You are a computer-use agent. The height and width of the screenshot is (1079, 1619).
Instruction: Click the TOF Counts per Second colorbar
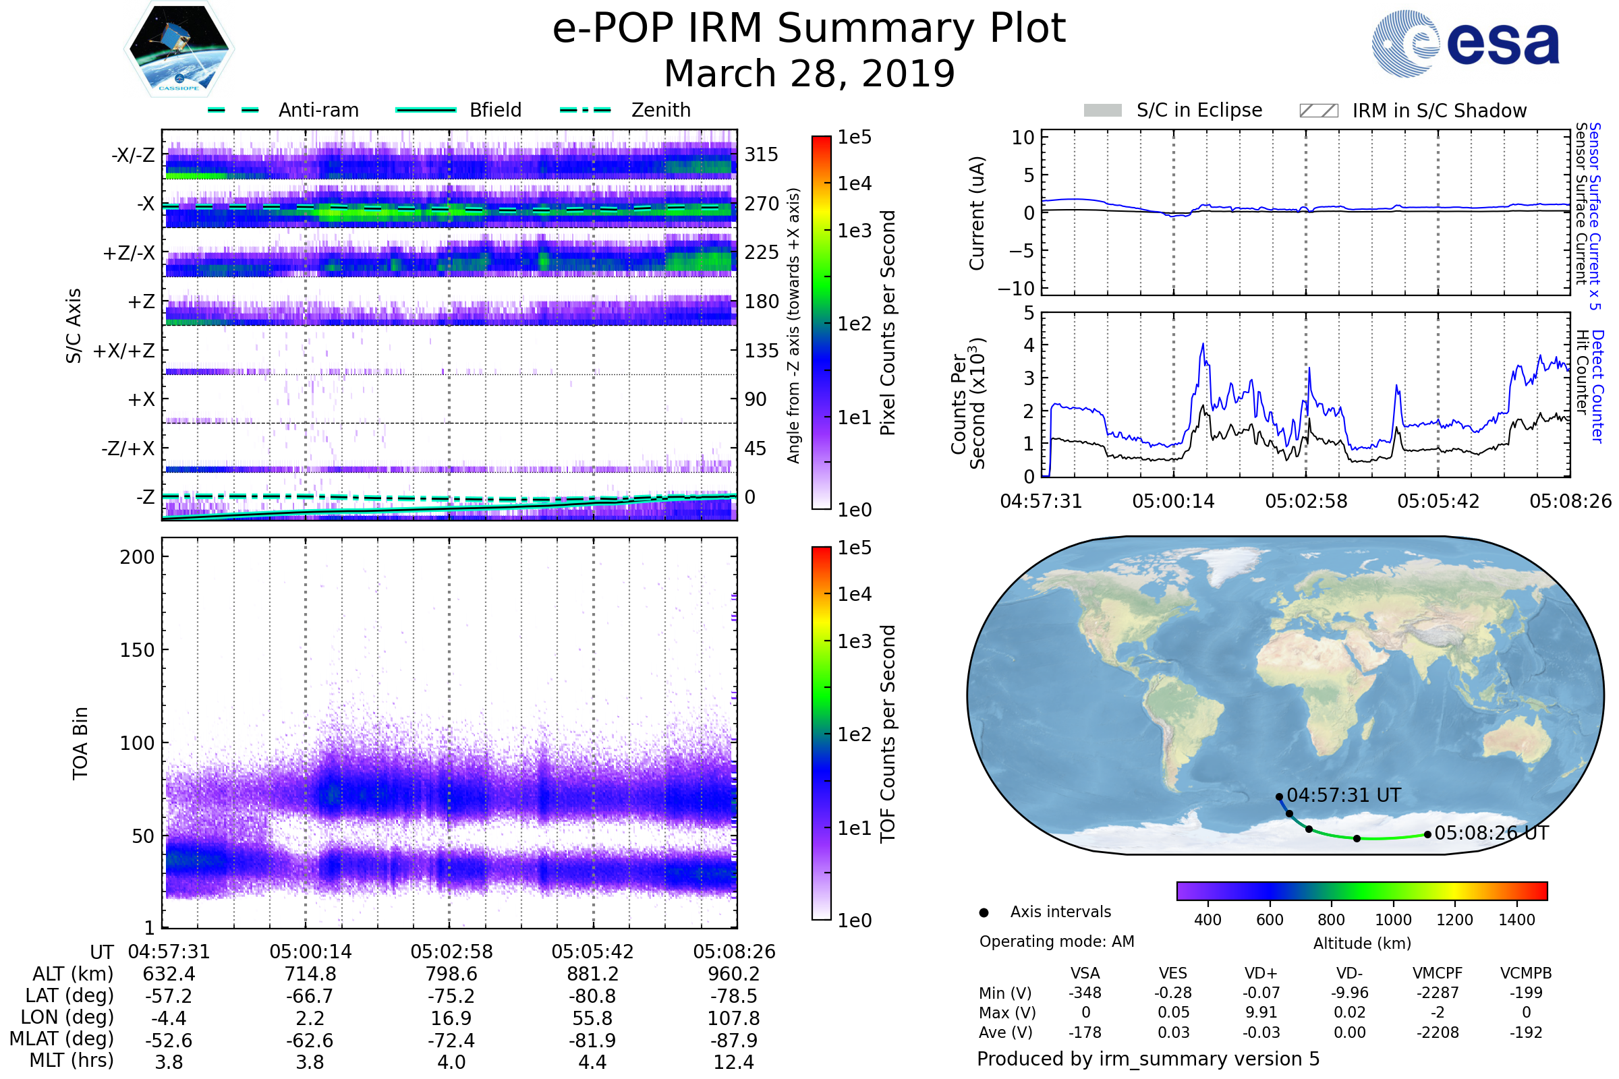pyautogui.click(x=821, y=733)
